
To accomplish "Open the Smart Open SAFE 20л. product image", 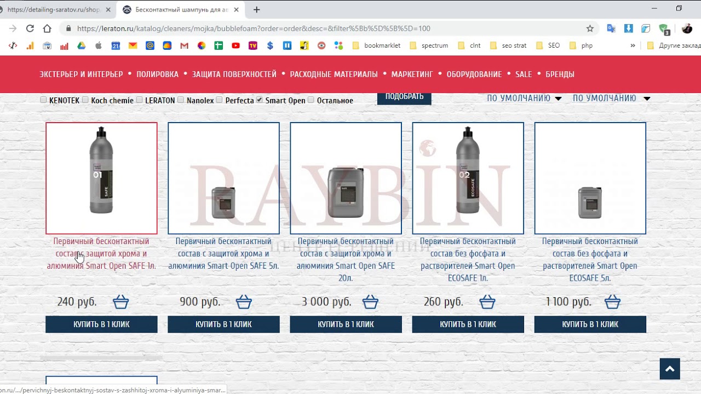I will pyautogui.click(x=346, y=178).
